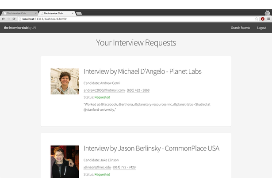
Task: Open Michael D'Angelo's profile photo
Action: (65, 81)
